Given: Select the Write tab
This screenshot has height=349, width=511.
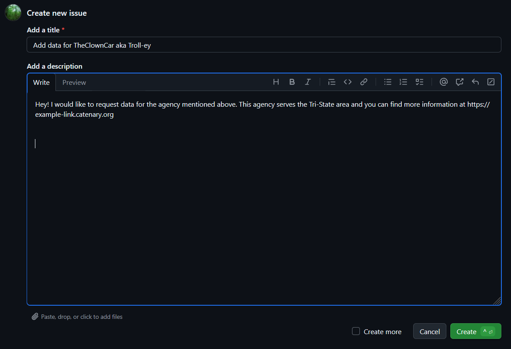Looking at the screenshot, I should (41, 82).
